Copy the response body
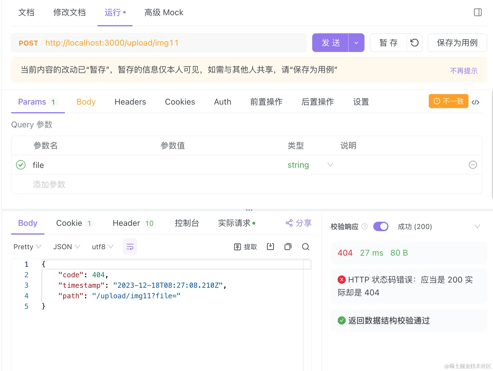The image size is (493, 371). (288, 247)
